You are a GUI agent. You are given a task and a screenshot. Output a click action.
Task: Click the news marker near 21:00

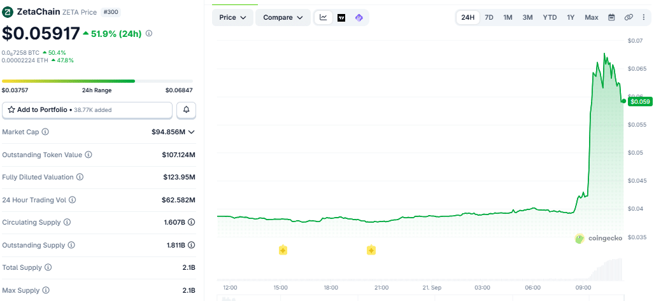coord(371,250)
